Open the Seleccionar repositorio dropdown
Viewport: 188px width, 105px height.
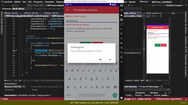(x=169, y=99)
